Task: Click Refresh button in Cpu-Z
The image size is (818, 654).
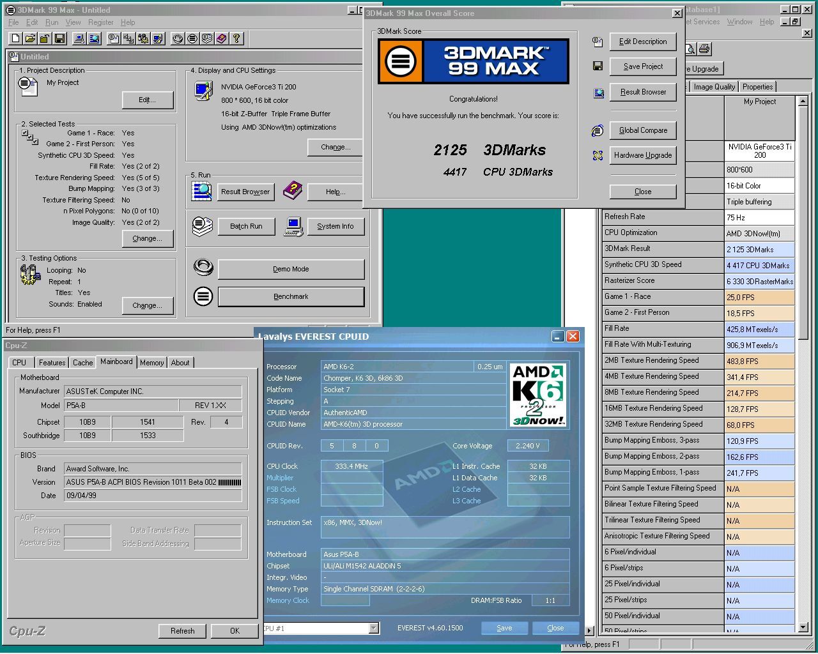Action: [x=182, y=631]
